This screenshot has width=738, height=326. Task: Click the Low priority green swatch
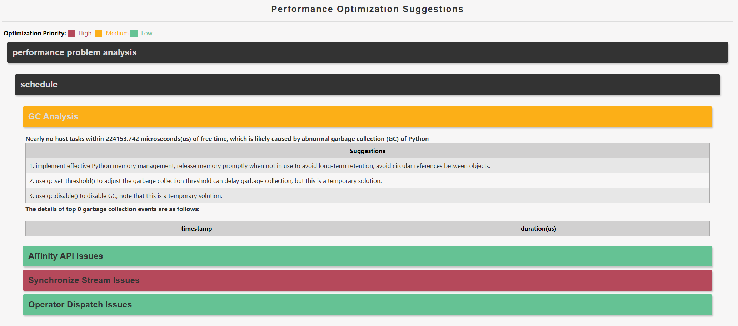[x=134, y=33]
